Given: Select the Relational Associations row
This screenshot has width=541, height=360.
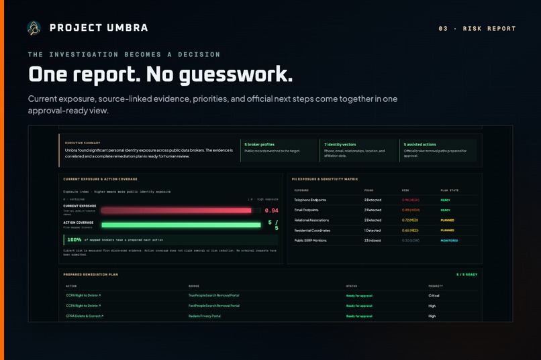Looking at the screenshot, I should pos(385,220).
